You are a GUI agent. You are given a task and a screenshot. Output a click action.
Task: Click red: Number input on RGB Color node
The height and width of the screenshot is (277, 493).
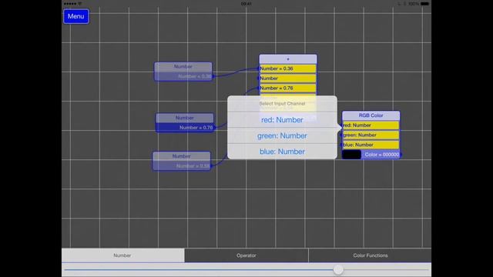(x=371, y=125)
